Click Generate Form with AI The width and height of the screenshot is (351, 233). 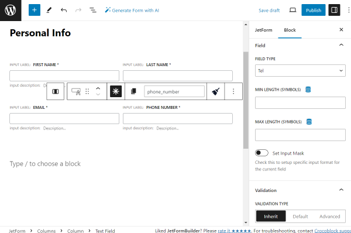pyautogui.click(x=132, y=11)
